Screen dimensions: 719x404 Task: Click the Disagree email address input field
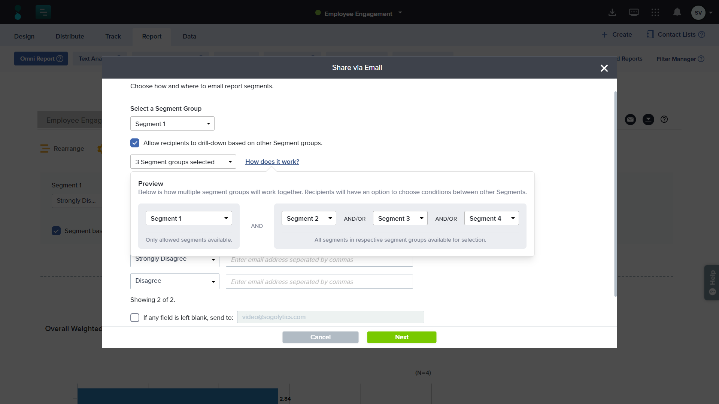(x=319, y=282)
